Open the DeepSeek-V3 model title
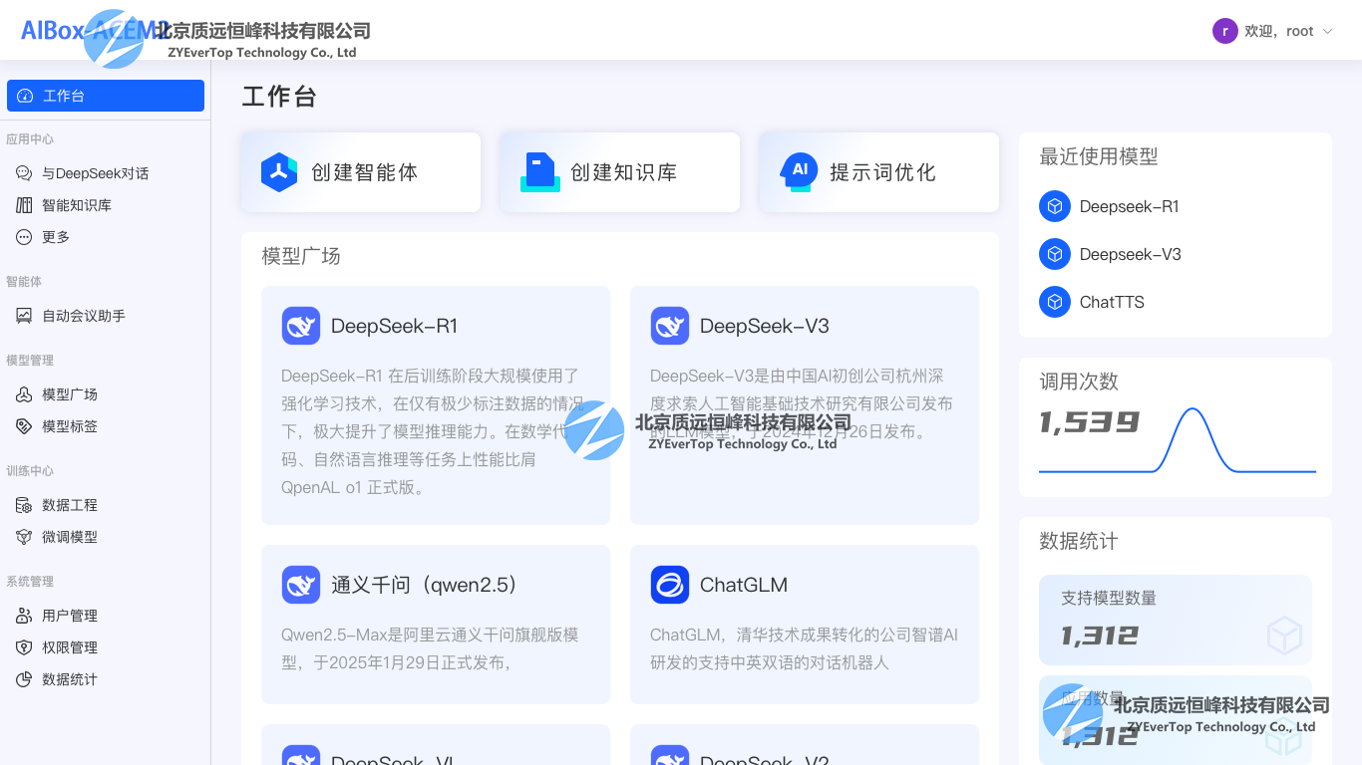1362x765 pixels. pos(765,326)
